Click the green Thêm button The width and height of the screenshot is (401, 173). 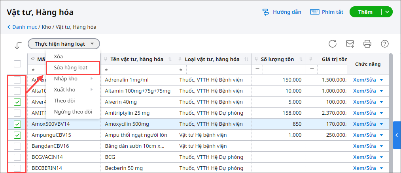point(365,12)
